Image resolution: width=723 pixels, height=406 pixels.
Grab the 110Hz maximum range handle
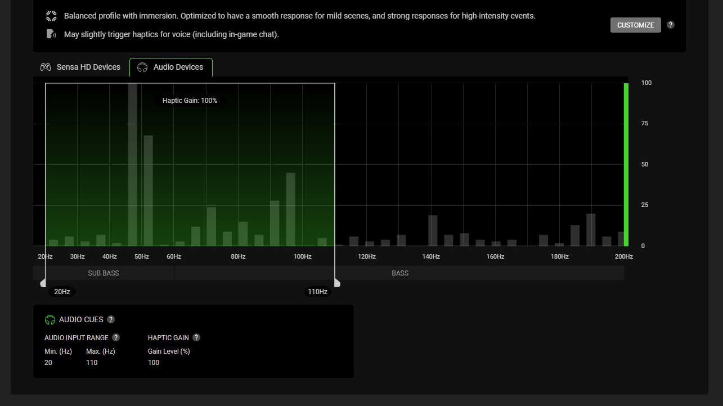coord(337,283)
